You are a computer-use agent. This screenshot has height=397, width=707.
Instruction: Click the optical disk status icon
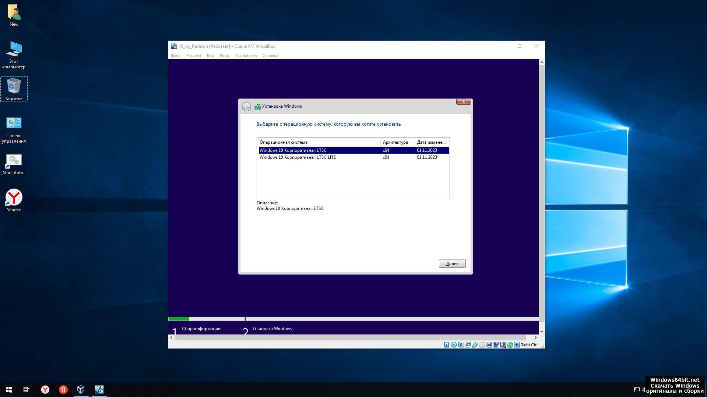(454, 345)
